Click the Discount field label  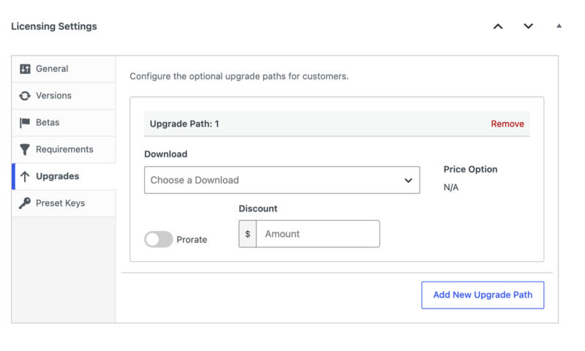click(x=258, y=208)
